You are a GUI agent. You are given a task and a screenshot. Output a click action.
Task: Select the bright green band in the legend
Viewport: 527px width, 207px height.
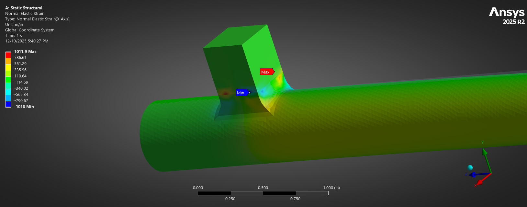tap(8, 80)
